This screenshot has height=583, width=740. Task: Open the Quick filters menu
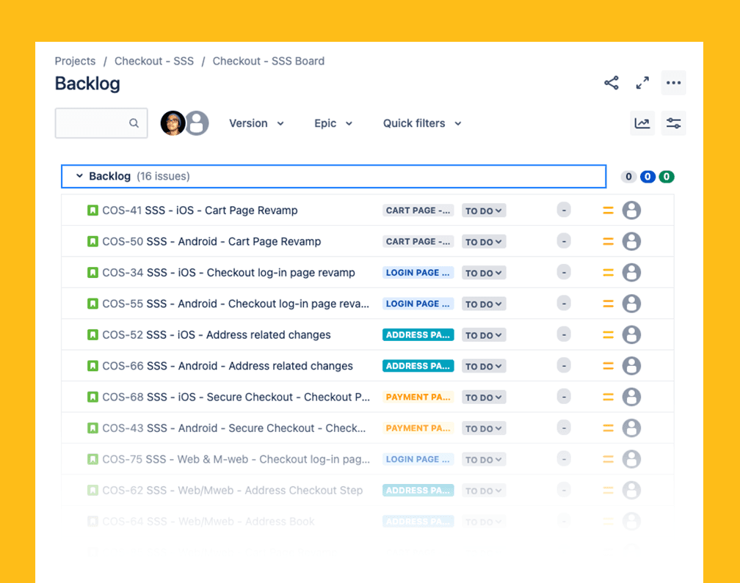421,123
